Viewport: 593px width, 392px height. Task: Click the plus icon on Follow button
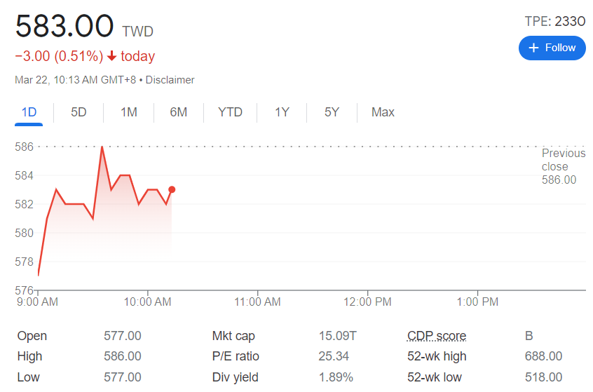click(533, 48)
